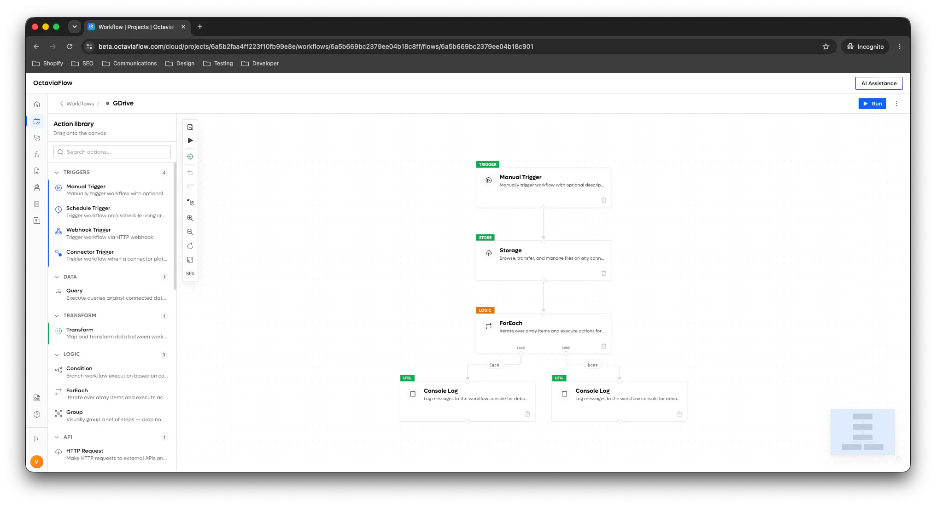Open the Shopify bookmarks folder
This screenshot has height=506, width=936.
click(x=48, y=64)
